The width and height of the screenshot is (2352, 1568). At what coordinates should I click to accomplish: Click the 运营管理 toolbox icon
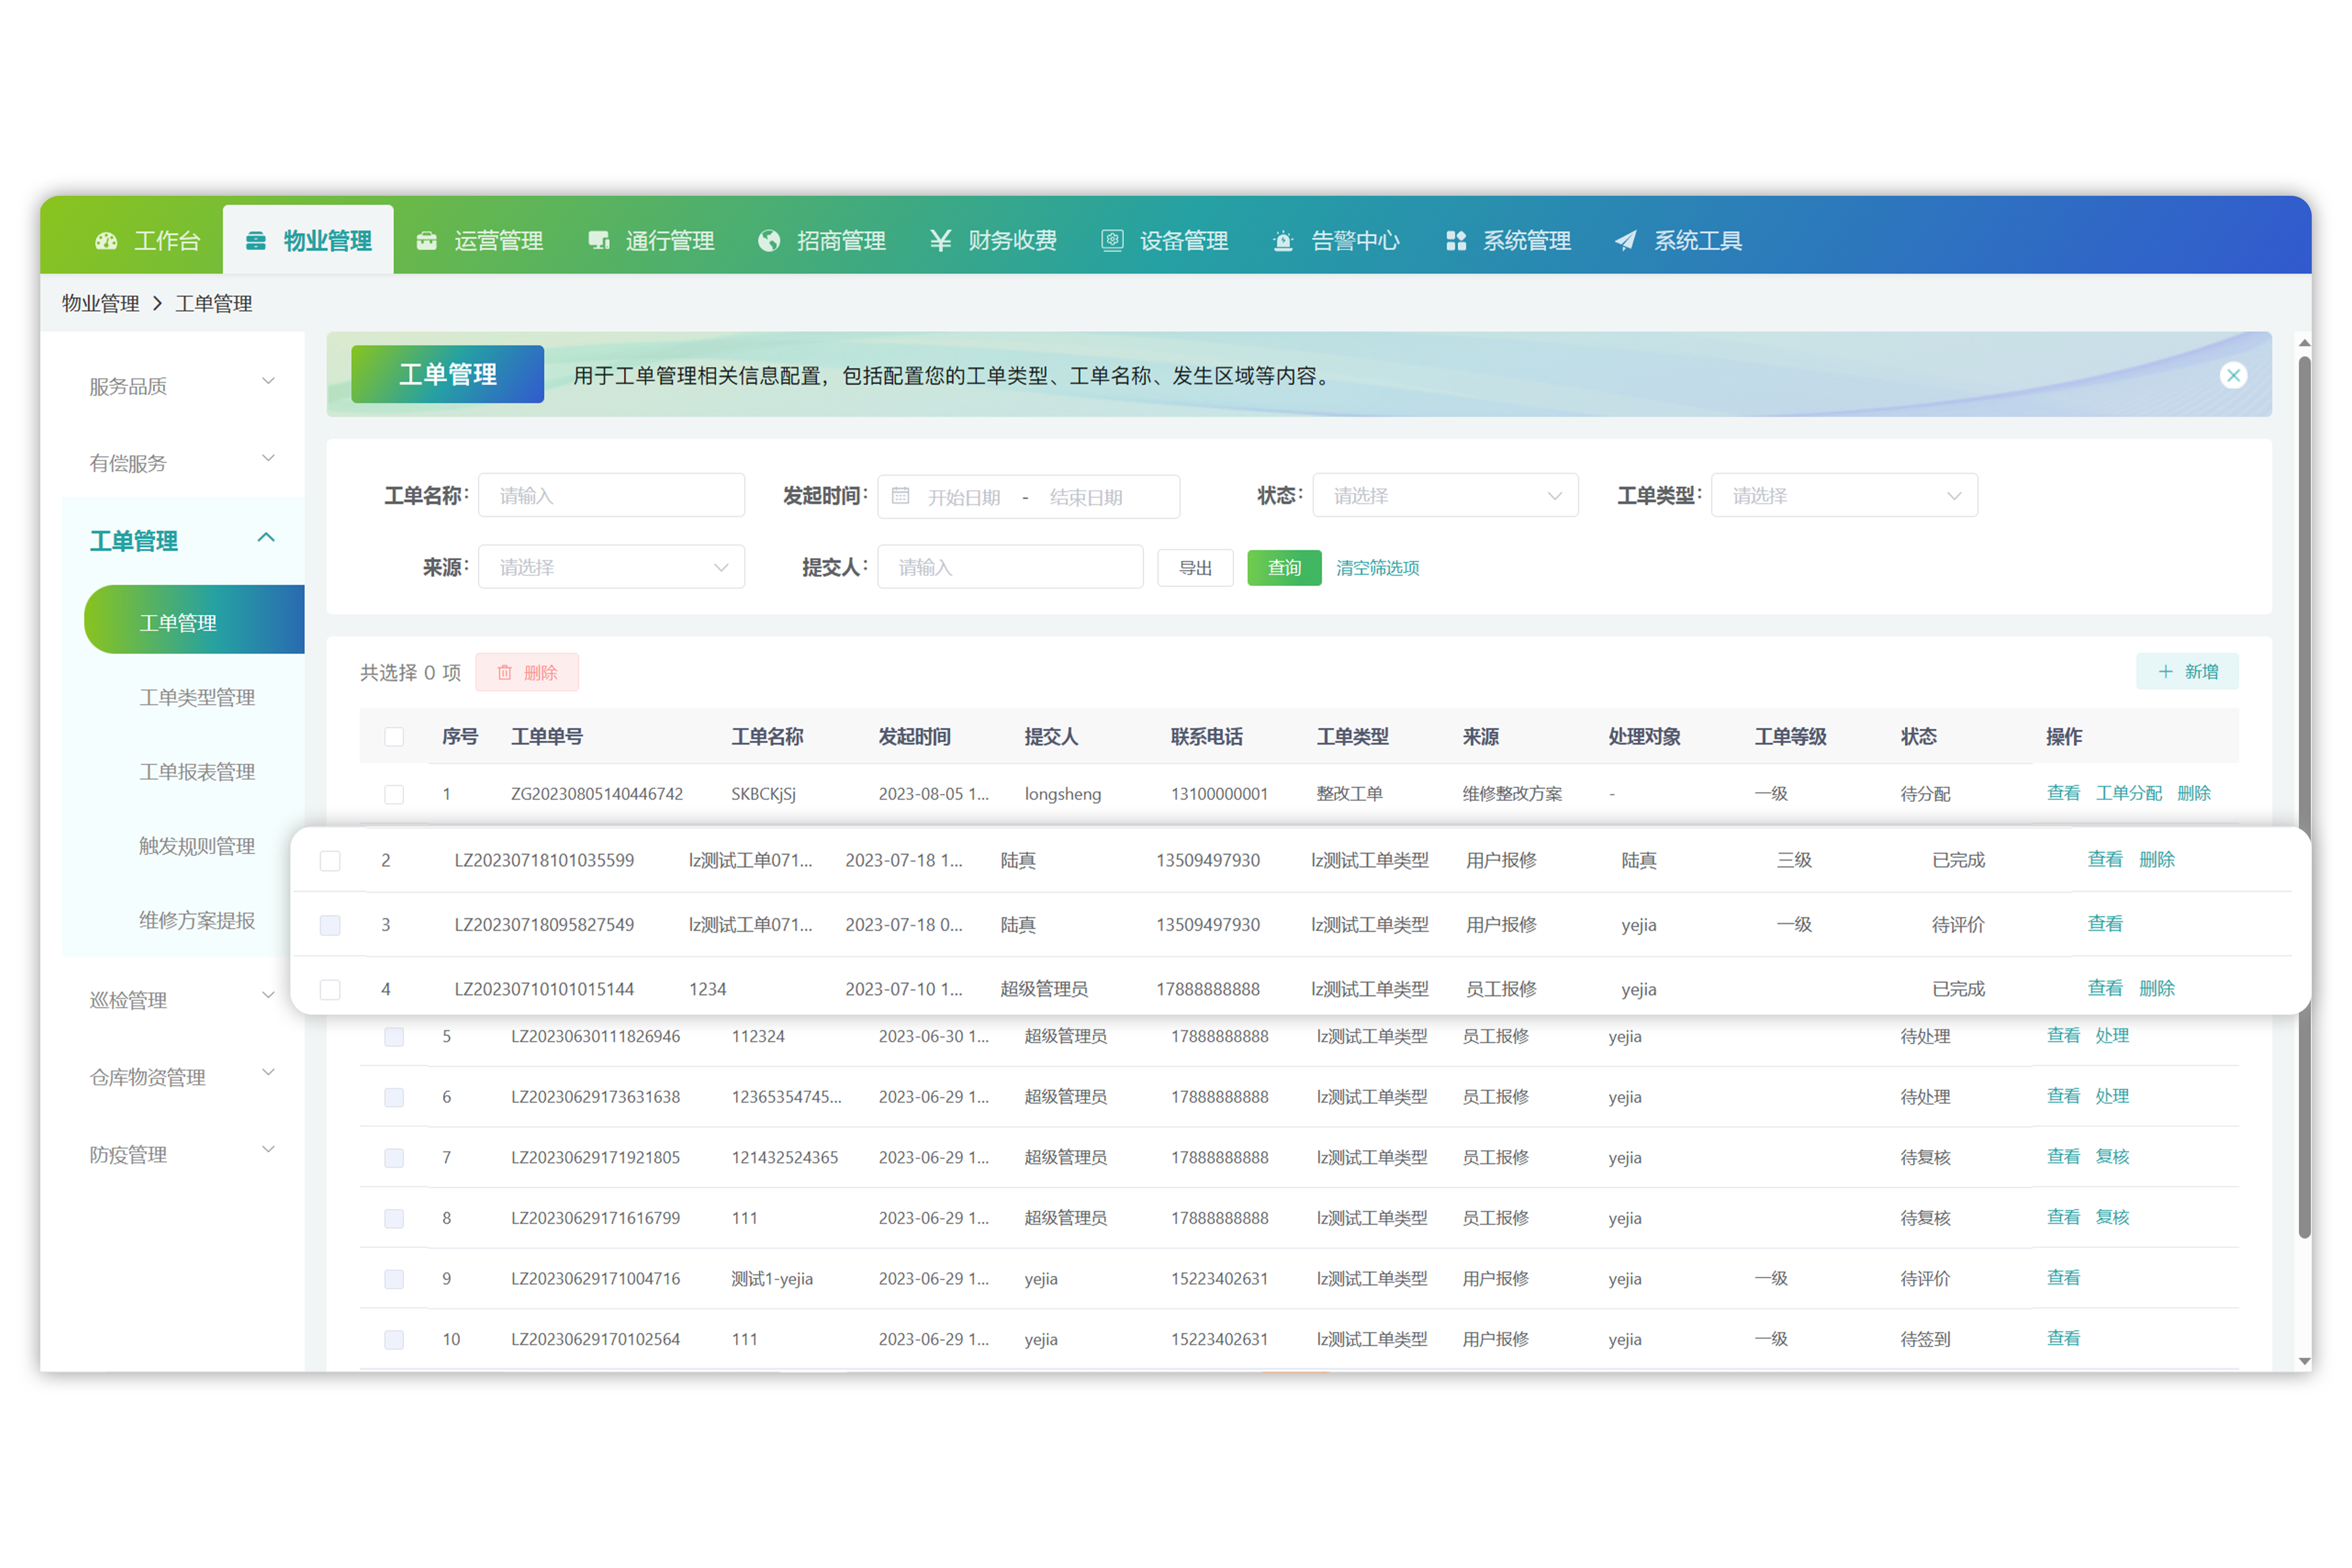pyautogui.click(x=427, y=241)
